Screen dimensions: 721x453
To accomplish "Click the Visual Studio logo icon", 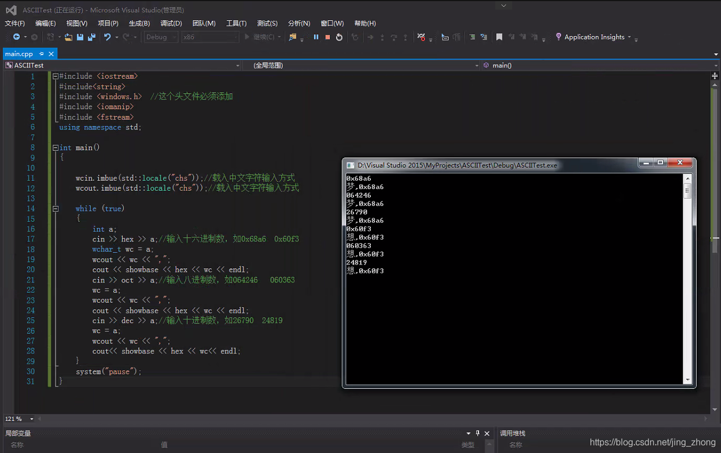I will 11,10.
